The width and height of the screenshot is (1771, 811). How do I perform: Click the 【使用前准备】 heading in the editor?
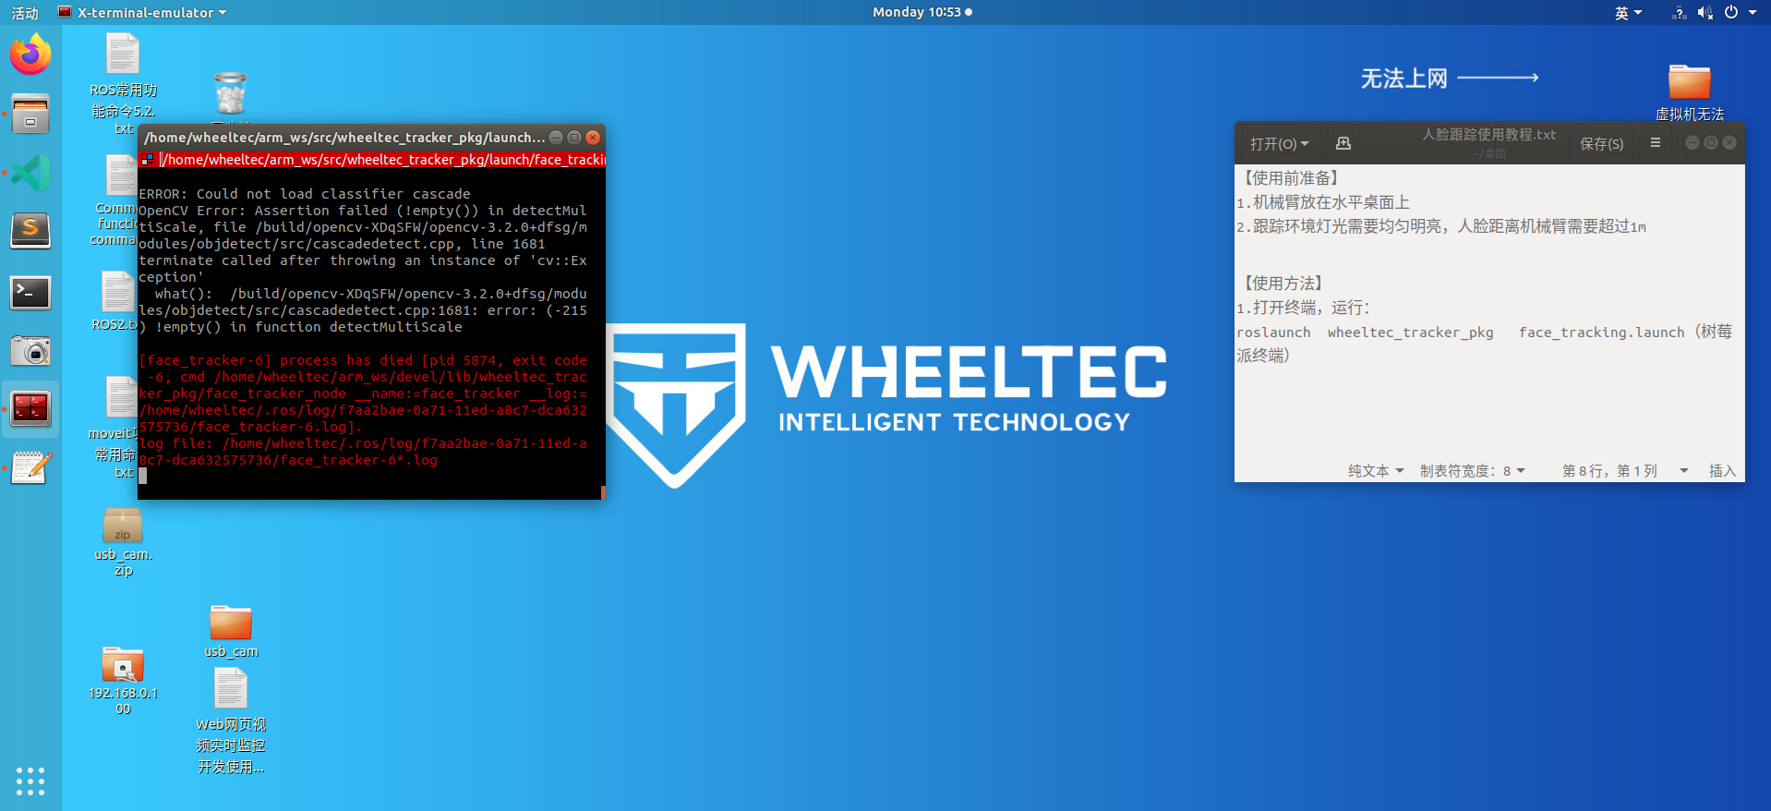click(x=1291, y=177)
